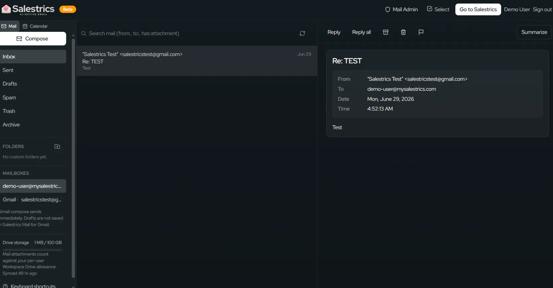Click "4:52:13 AM" time value
This screenshot has width=553, height=288.
click(380, 109)
